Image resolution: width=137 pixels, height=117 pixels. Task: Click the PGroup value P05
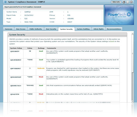69,15
